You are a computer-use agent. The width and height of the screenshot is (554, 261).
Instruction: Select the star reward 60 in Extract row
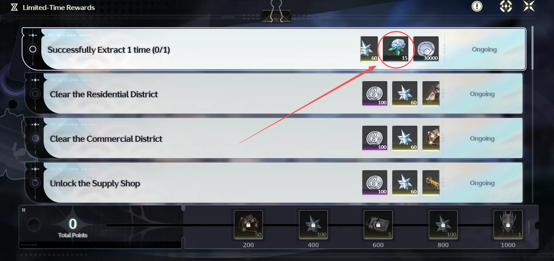pos(369,49)
